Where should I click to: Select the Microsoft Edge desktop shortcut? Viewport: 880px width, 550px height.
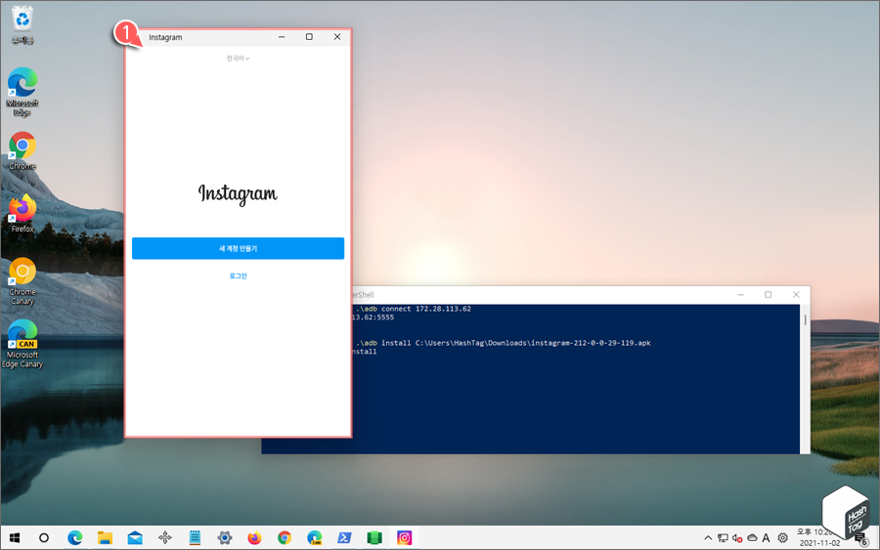[22, 92]
